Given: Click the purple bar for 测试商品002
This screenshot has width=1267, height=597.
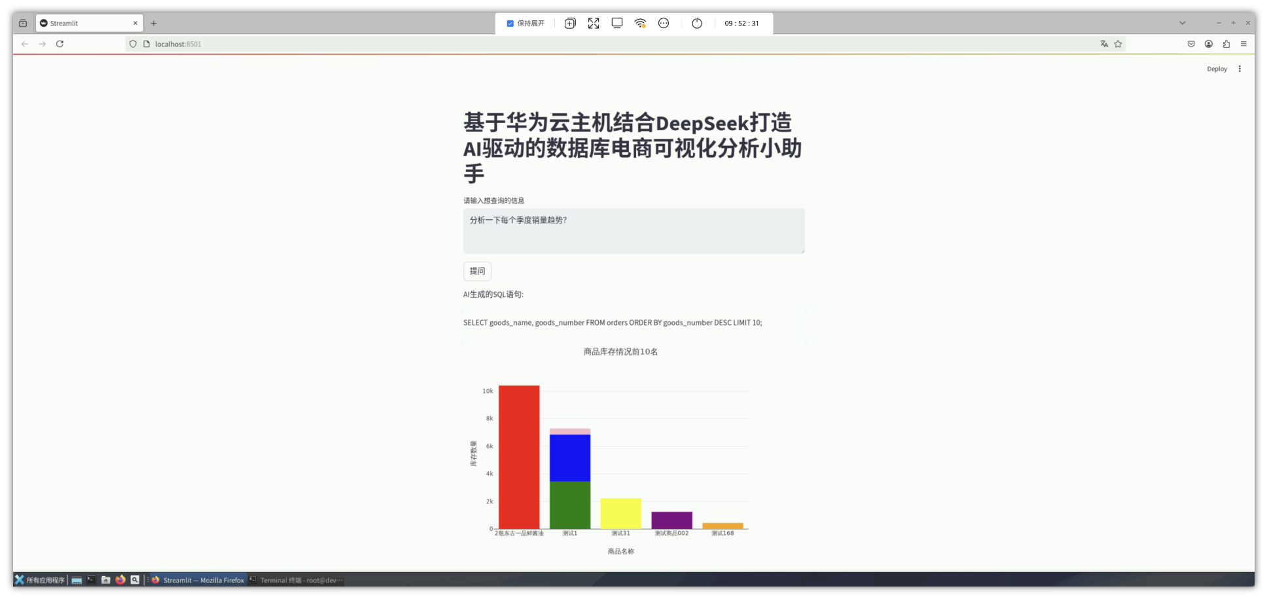Looking at the screenshot, I should click(672, 520).
